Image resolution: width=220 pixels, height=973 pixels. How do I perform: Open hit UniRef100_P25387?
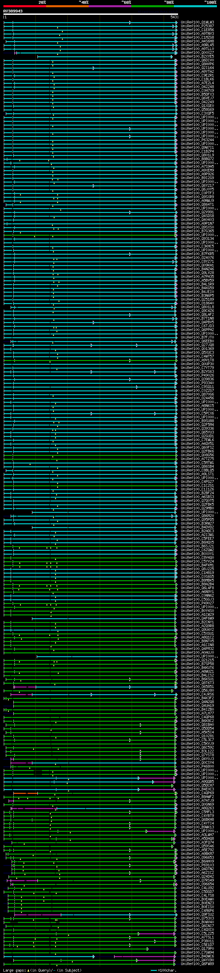coord(197,26)
